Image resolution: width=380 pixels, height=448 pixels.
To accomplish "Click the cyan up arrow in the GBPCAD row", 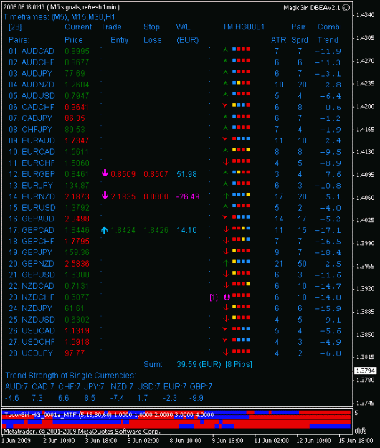I will (104, 230).
